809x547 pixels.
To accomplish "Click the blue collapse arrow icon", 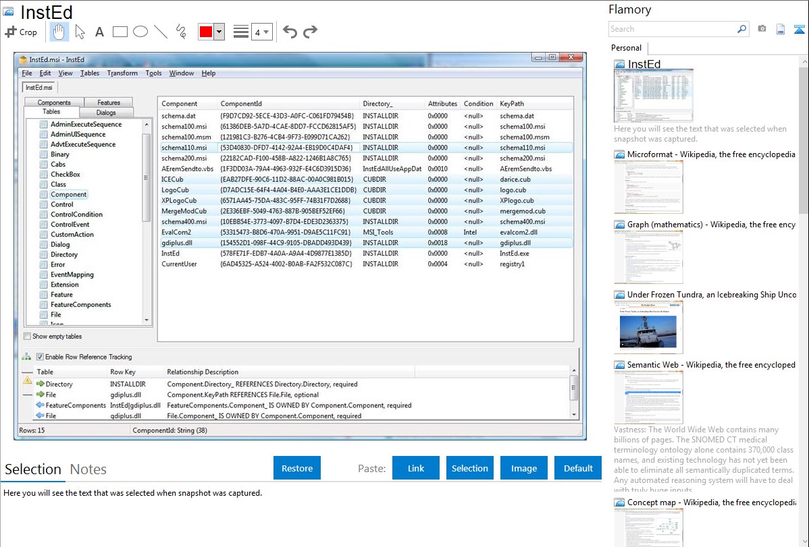I will pos(799,29).
